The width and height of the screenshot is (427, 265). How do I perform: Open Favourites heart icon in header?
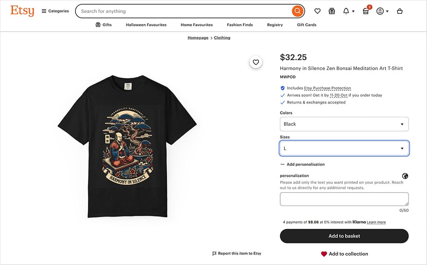pos(317,11)
